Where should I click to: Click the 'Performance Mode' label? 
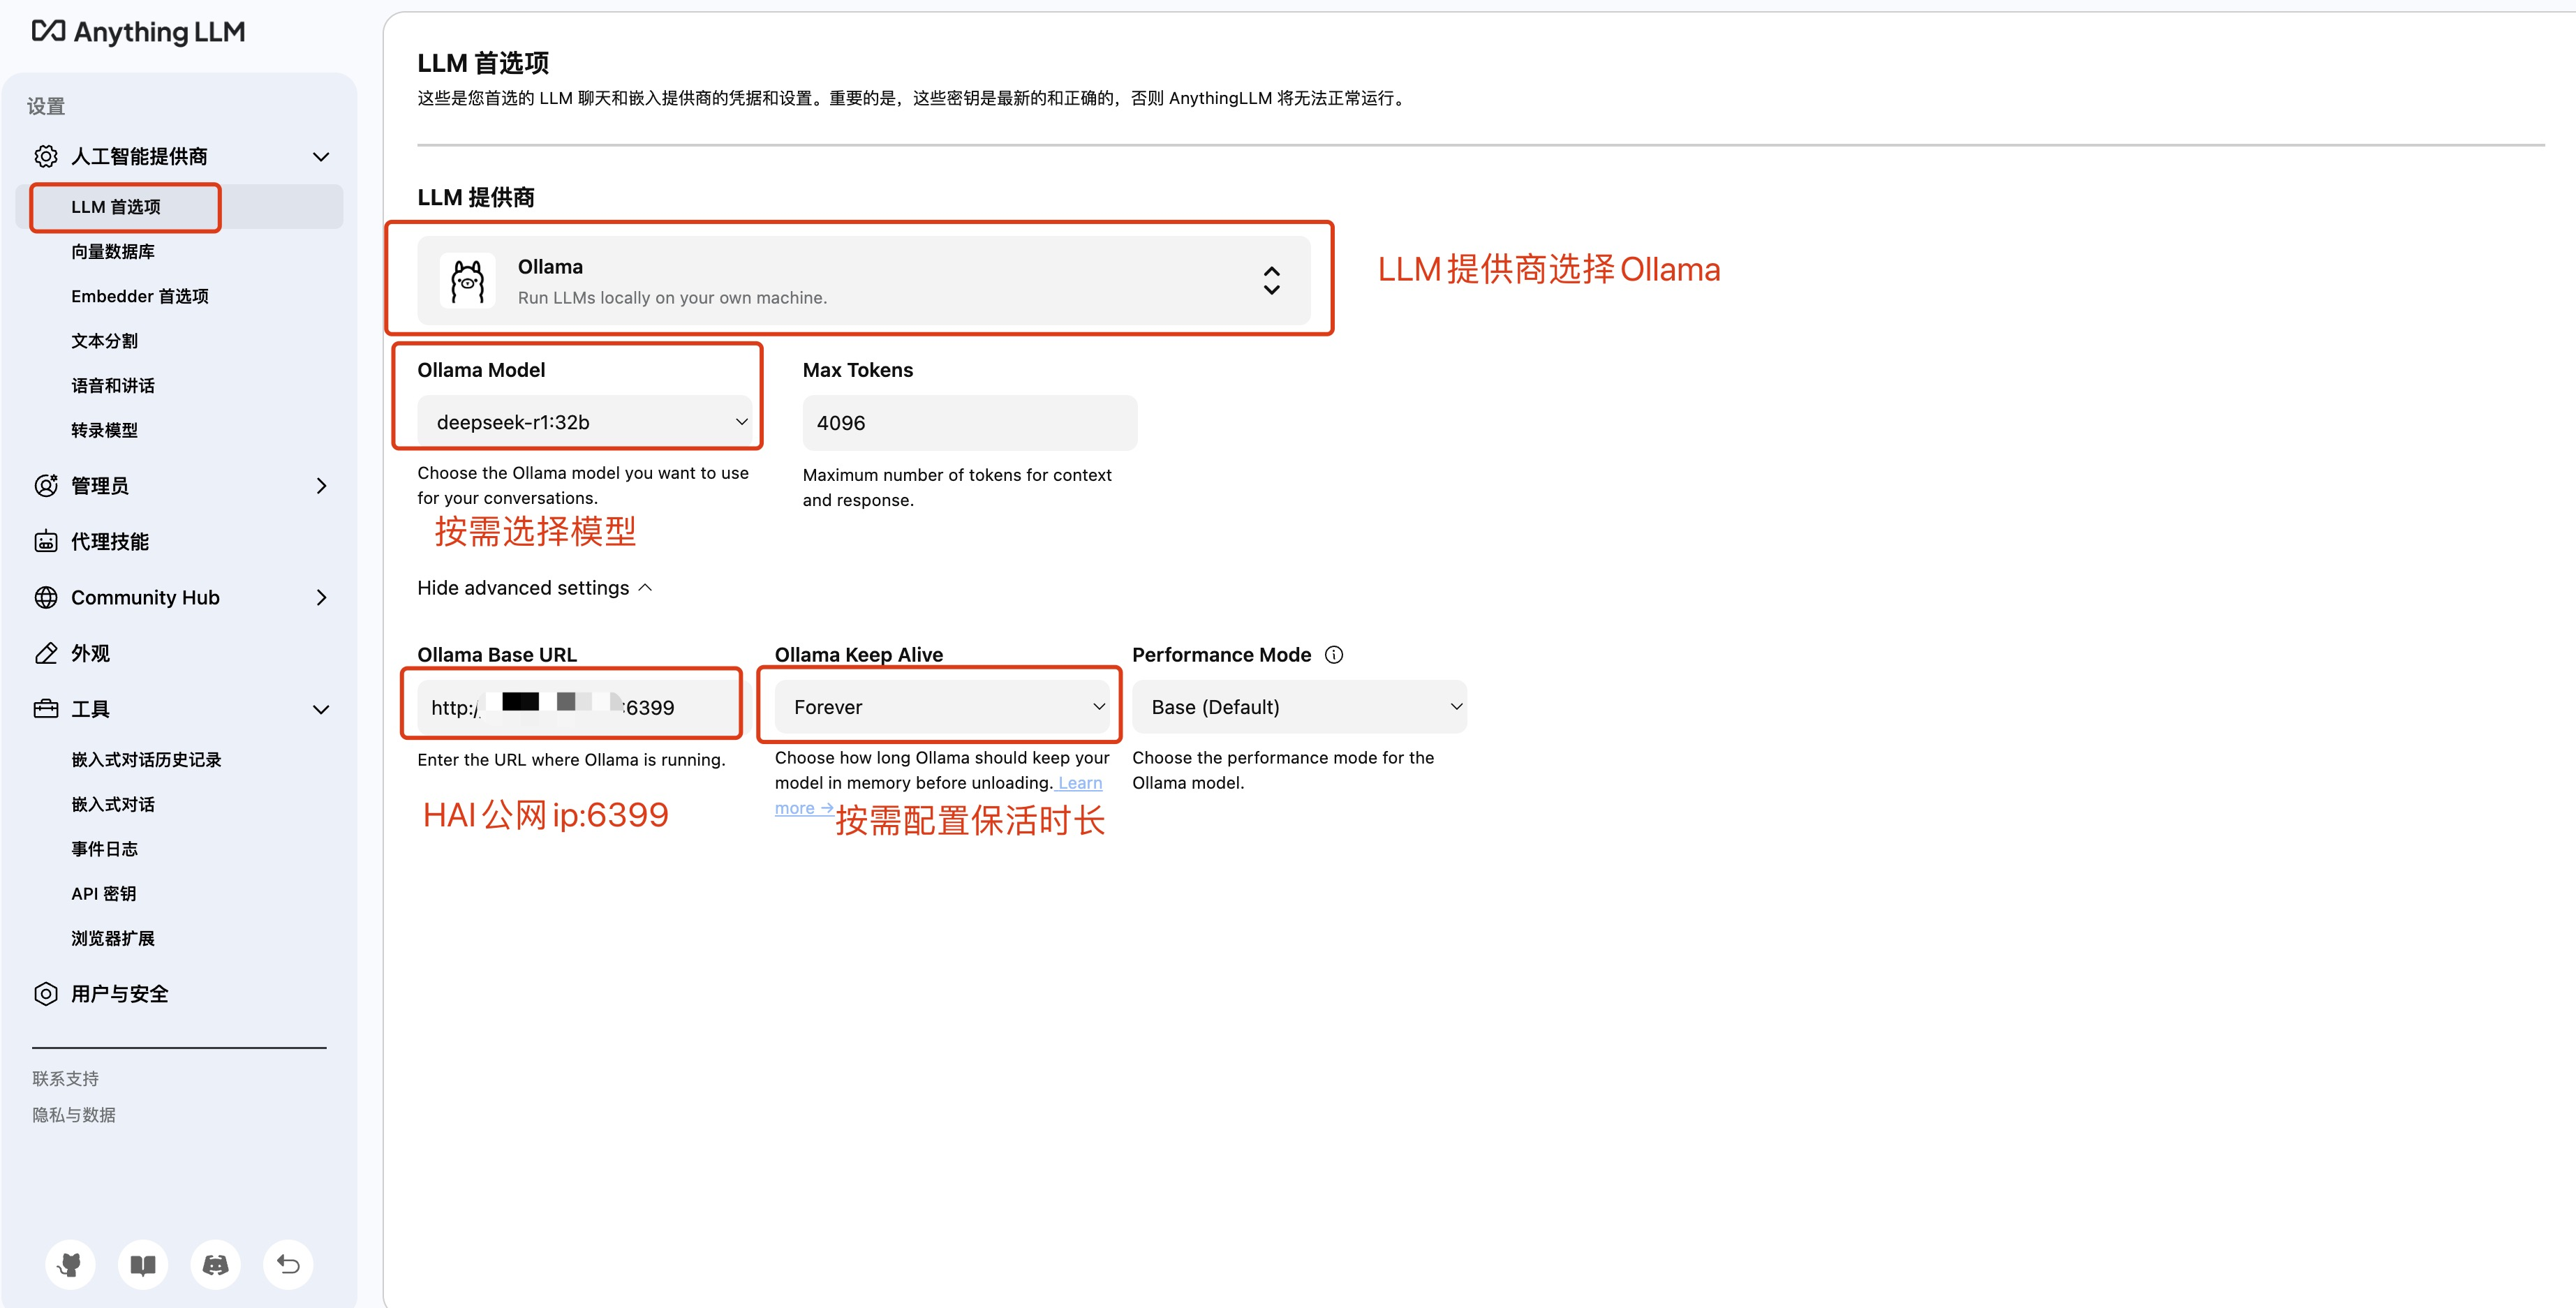click(x=1221, y=655)
